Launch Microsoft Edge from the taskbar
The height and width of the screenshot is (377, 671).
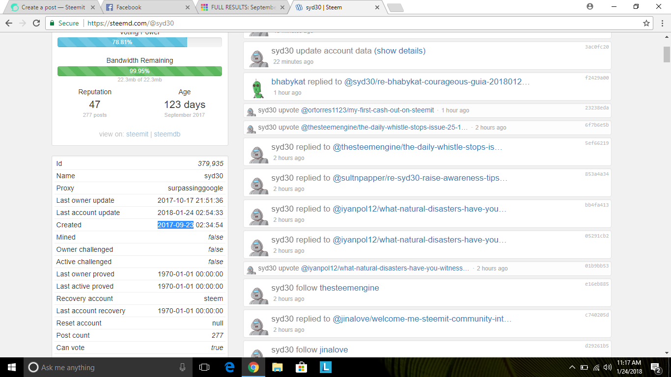229,367
